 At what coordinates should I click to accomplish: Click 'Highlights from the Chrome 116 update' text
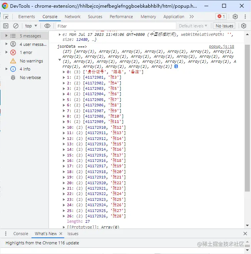pos(42,243)
